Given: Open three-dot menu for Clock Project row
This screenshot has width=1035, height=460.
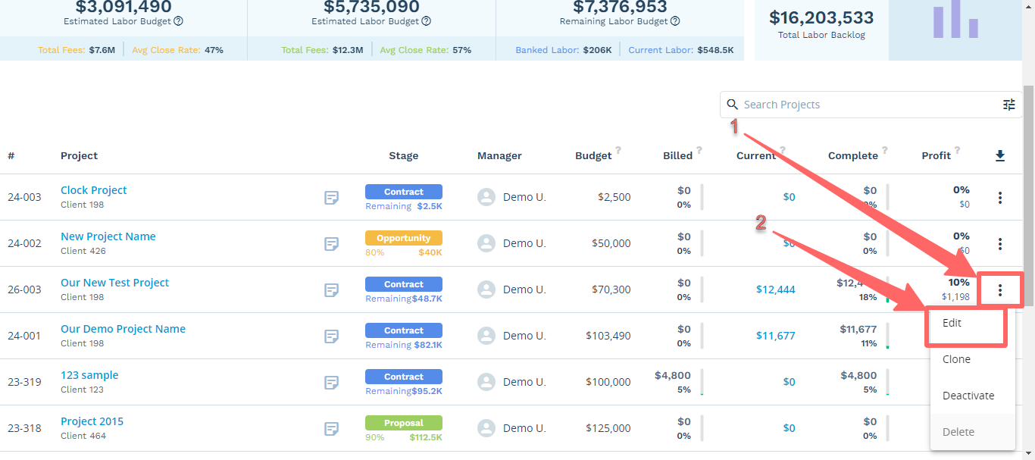Looking at the screenshot, I should click(1000, 198).
